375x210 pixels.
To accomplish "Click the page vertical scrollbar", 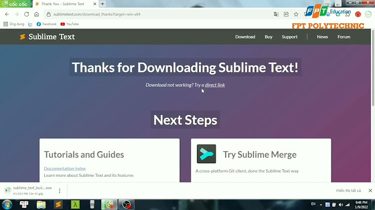I will click(x=373, y=68).
